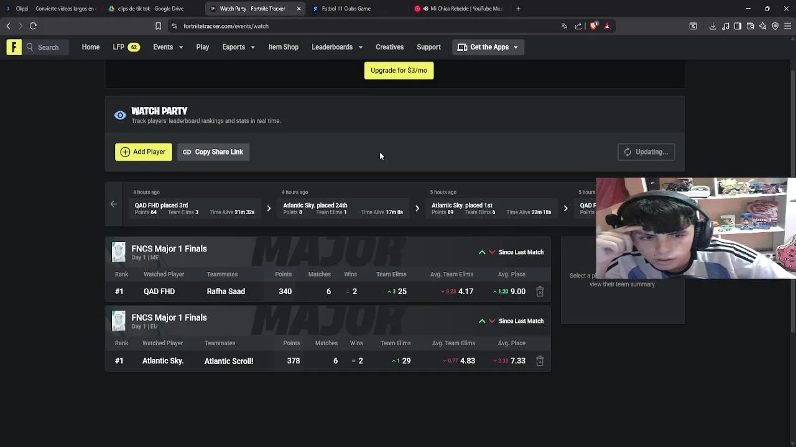The width and height of the screenshot is (796, 447).
Task: Open Atlantic Sky. placed 1st match card
Action: point(491,208)
